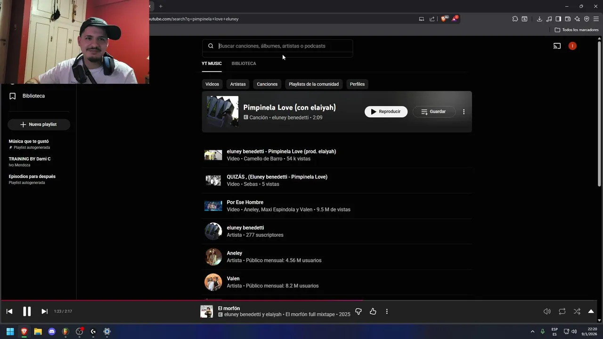Toggle shuffle in player bar
The image size is (603, 339).
(577, 311)
